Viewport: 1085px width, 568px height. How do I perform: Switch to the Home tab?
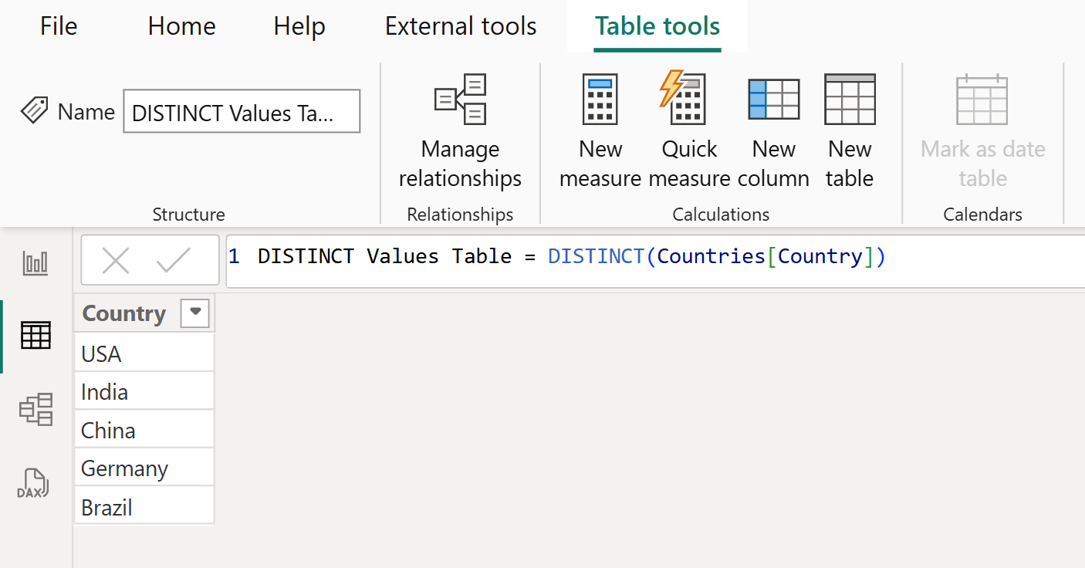point(181,26)
